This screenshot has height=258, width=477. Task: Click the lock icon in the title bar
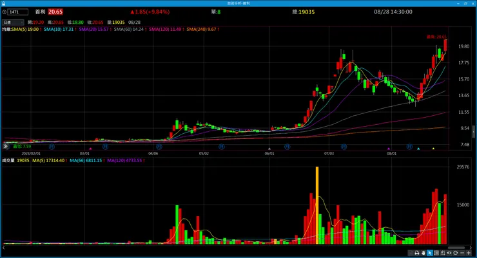pyautogui.click(x=3, y=3)
